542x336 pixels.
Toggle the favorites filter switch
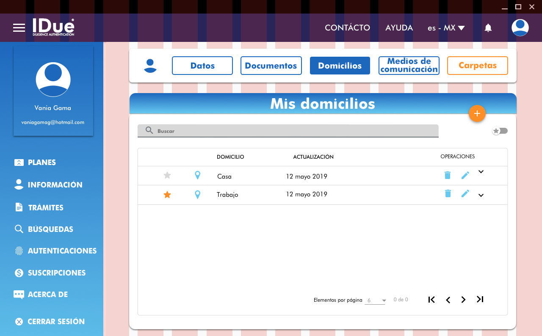pos(500,131)
